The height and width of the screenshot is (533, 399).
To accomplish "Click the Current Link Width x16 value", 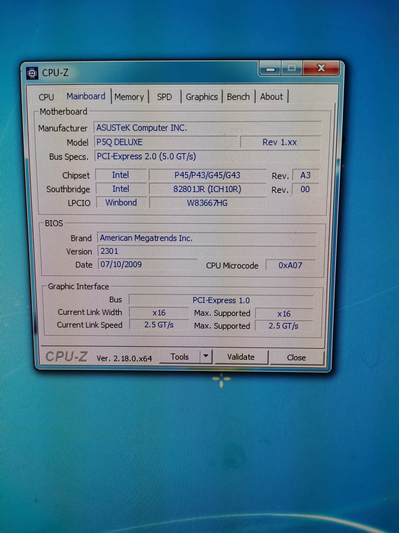I will [159, 313].
